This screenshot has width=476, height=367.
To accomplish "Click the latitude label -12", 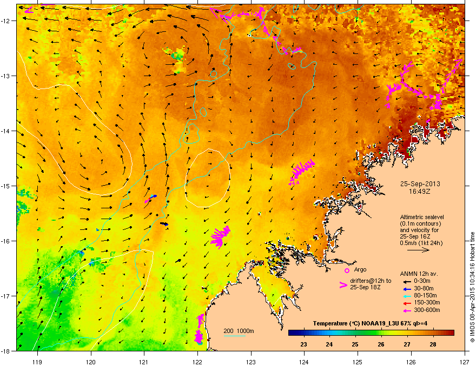I will [5, 21].
